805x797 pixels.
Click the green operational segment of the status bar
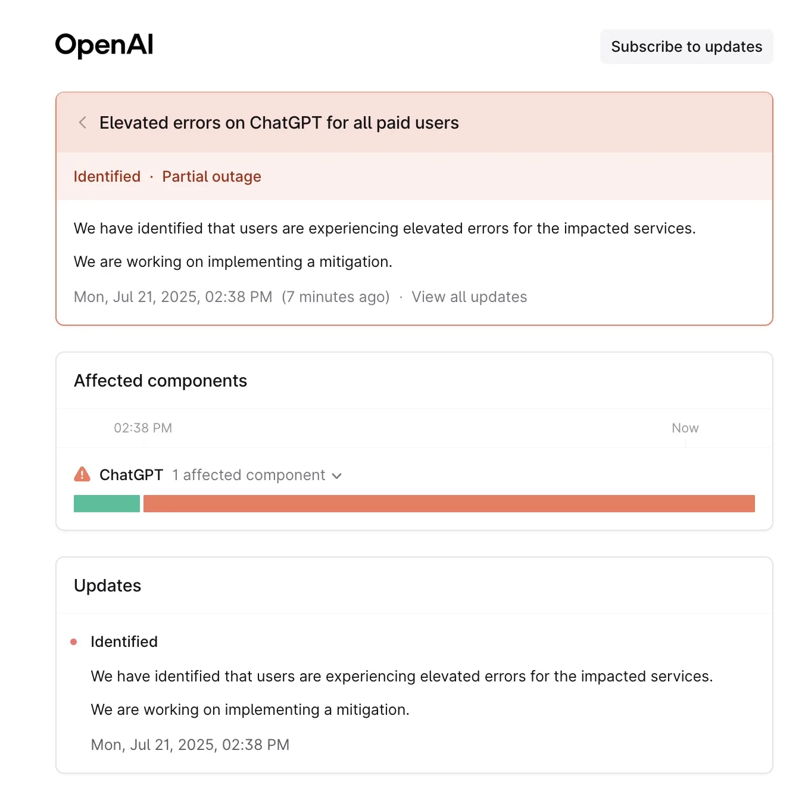pos(107,504)
